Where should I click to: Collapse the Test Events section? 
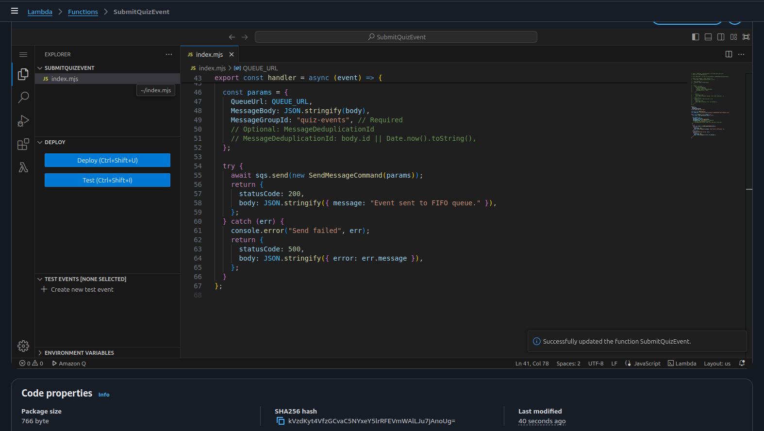85,279
